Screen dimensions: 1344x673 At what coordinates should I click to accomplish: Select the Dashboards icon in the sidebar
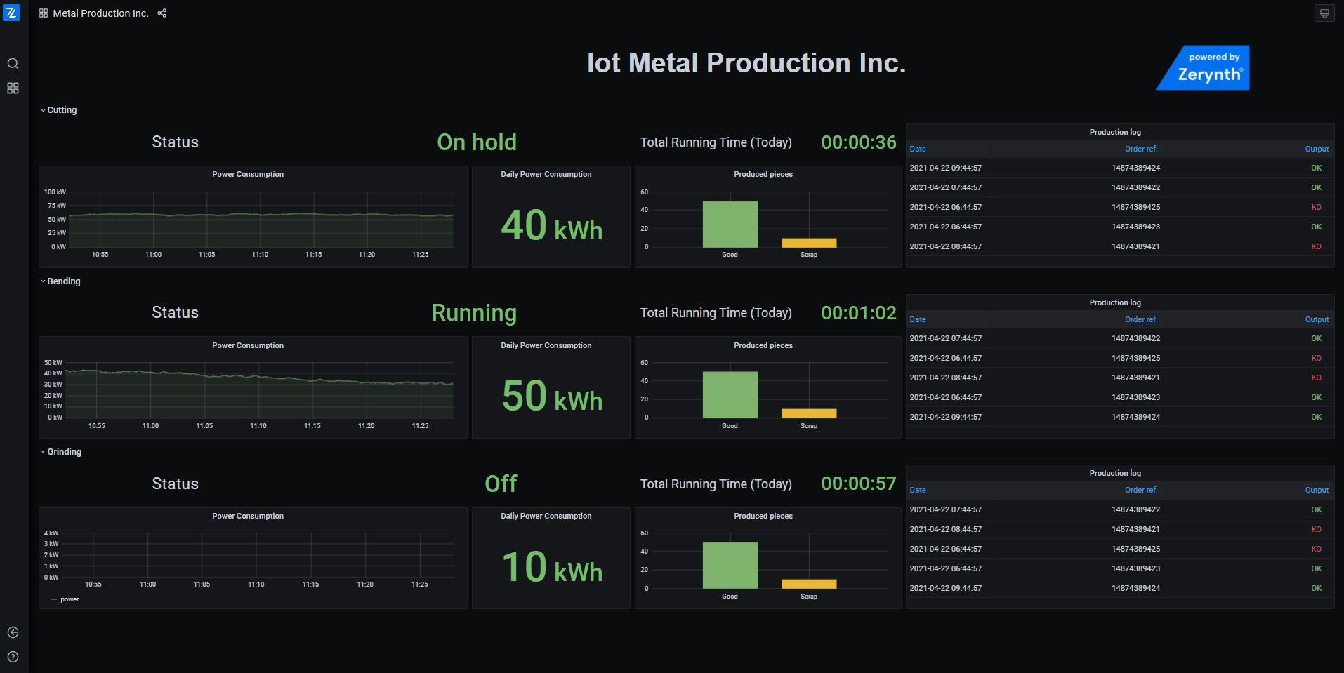tap(13, 88)
